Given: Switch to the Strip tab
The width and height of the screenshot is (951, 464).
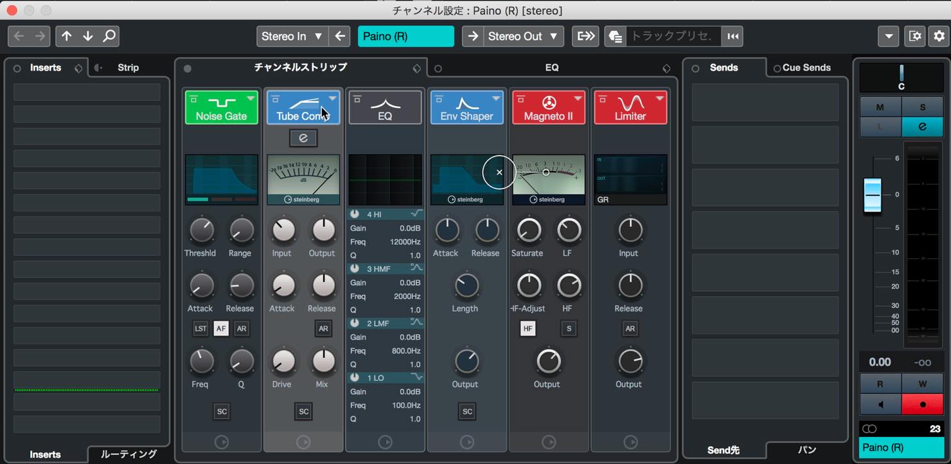Looking at the screenshot, I should [x=128, y=67].
